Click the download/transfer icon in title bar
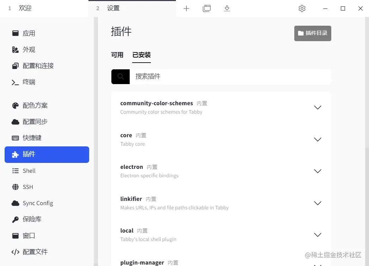The image size is (369, 266). tap(227, 8)
